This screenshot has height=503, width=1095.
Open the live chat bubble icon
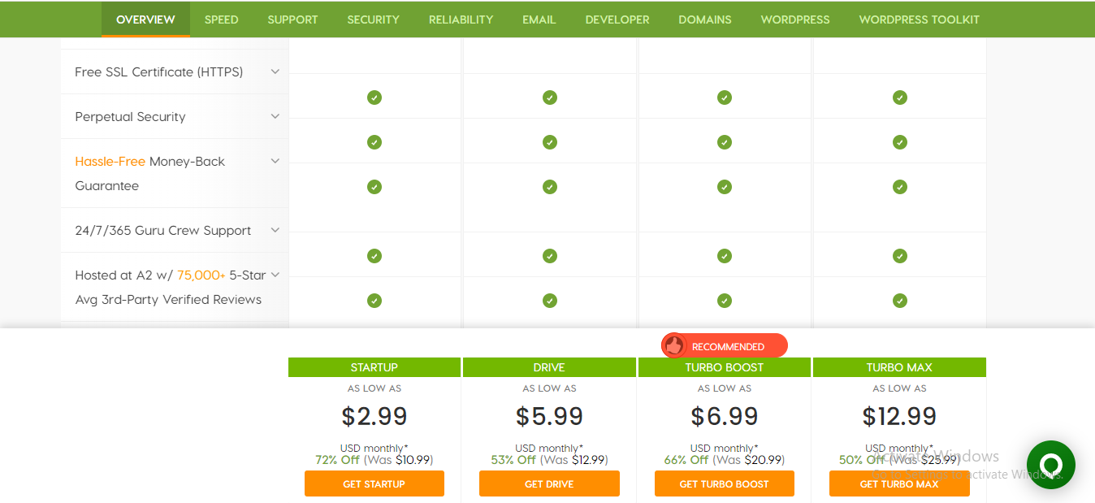point(1050,465)
